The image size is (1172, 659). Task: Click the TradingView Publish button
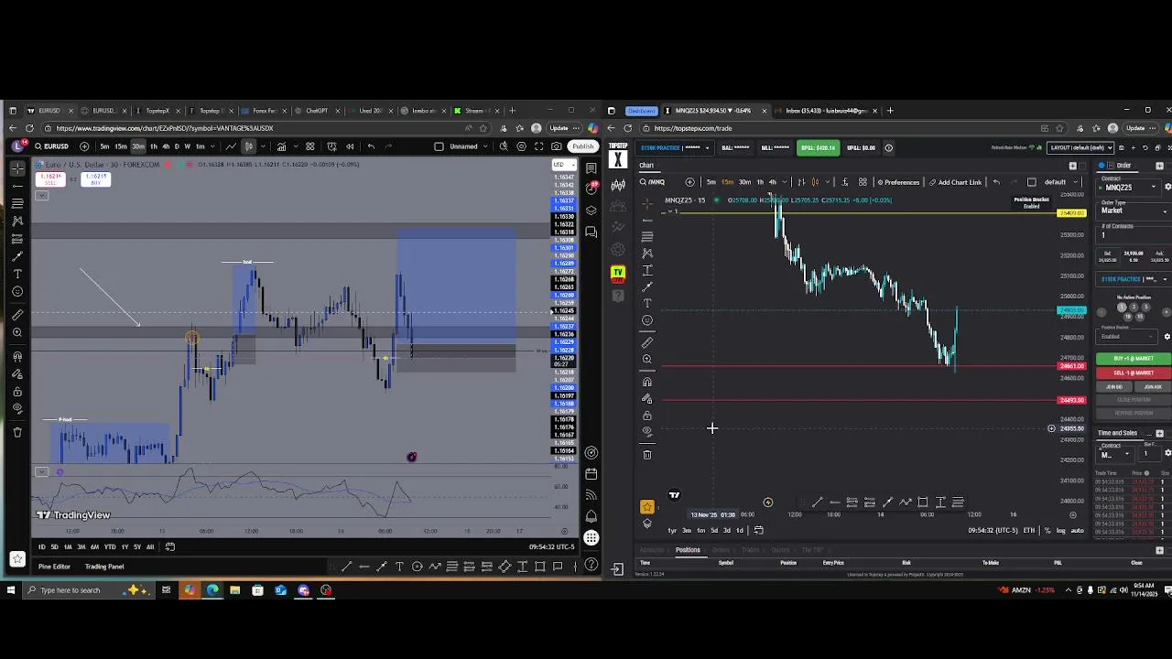583,146
